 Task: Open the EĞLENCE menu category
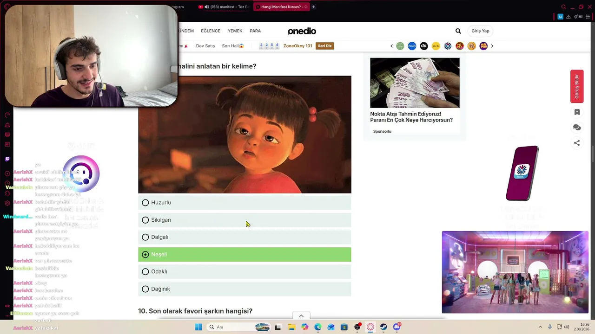211,31
